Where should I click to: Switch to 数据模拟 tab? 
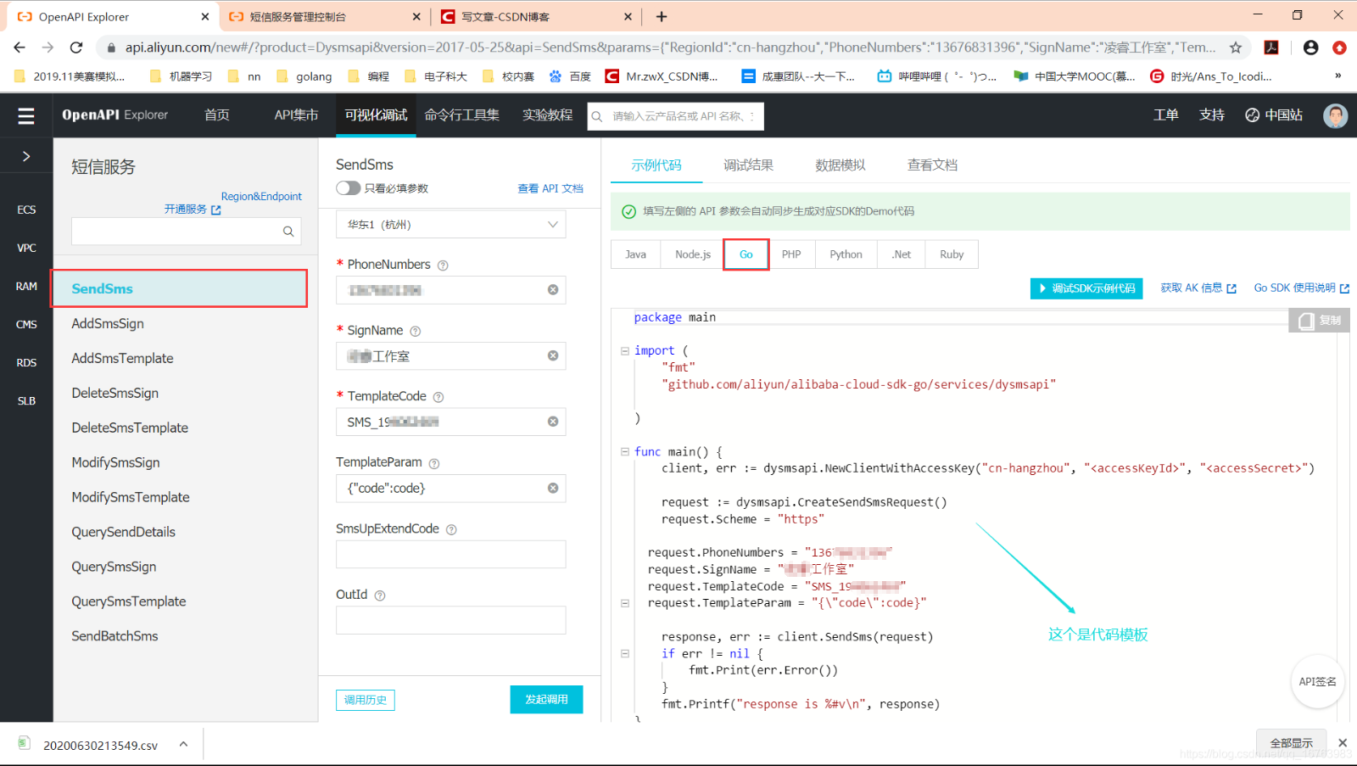840,165
